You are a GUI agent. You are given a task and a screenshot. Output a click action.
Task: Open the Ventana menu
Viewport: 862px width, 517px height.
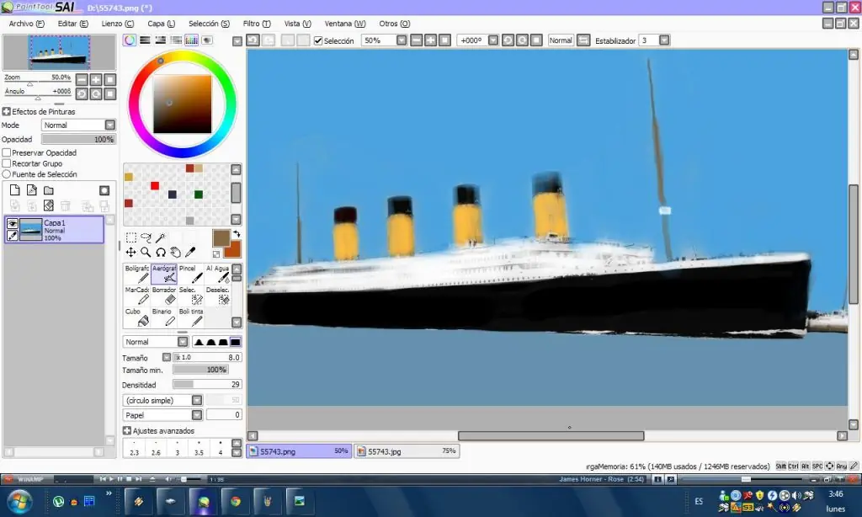(x=344, y=24)
